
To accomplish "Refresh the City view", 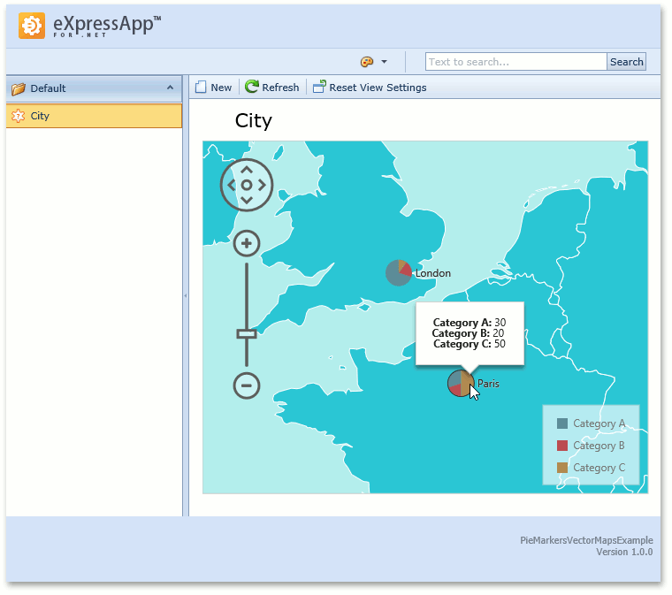I will (x=272, y=88).
